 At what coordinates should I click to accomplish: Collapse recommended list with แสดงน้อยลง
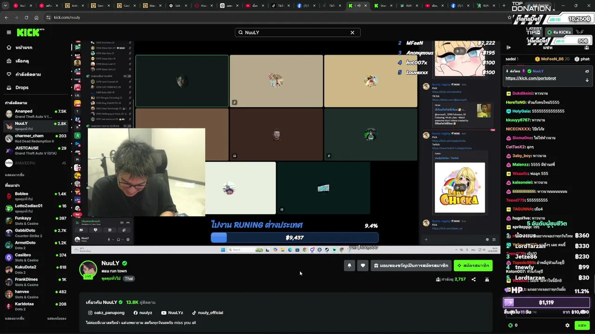(57, 319)
